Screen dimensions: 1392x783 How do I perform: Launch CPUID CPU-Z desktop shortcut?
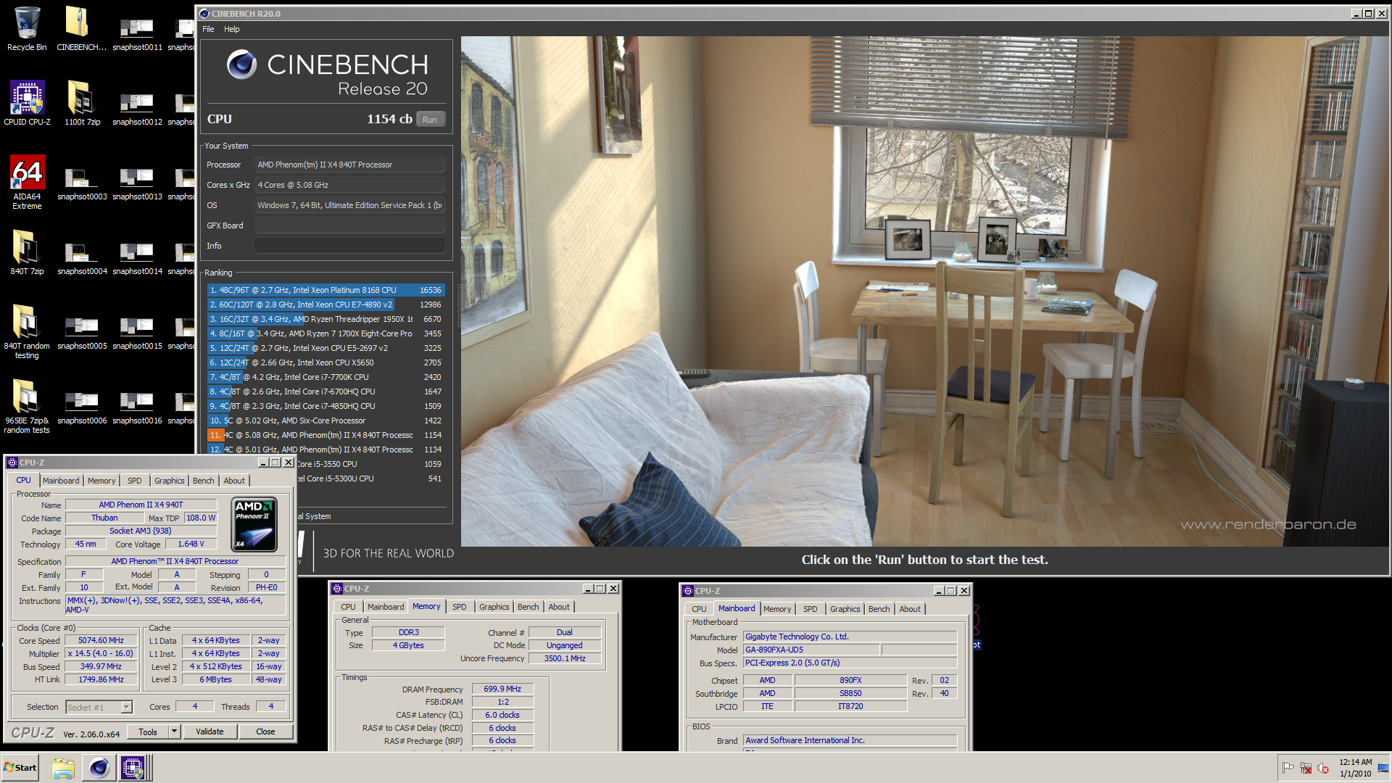[x=27, y=103]
